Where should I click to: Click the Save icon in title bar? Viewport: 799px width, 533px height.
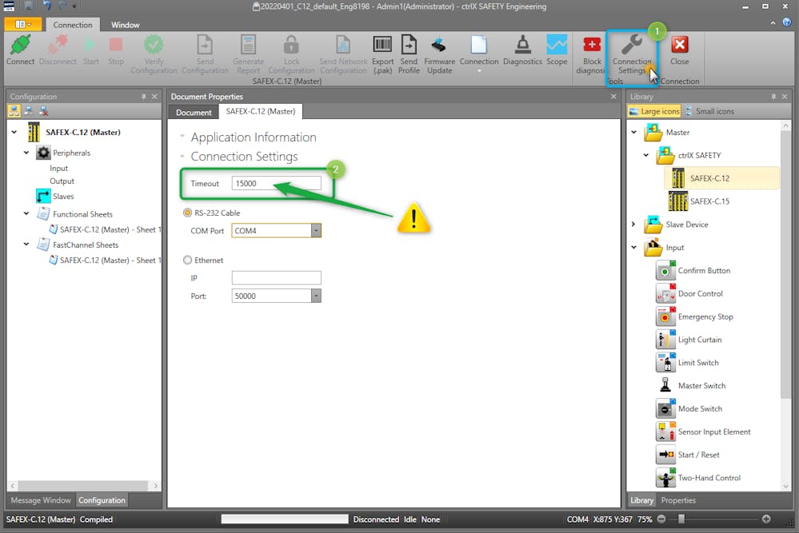pyautogui.click(x=28, y=6)
